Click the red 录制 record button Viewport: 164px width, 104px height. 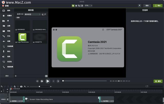pos(5,6)
